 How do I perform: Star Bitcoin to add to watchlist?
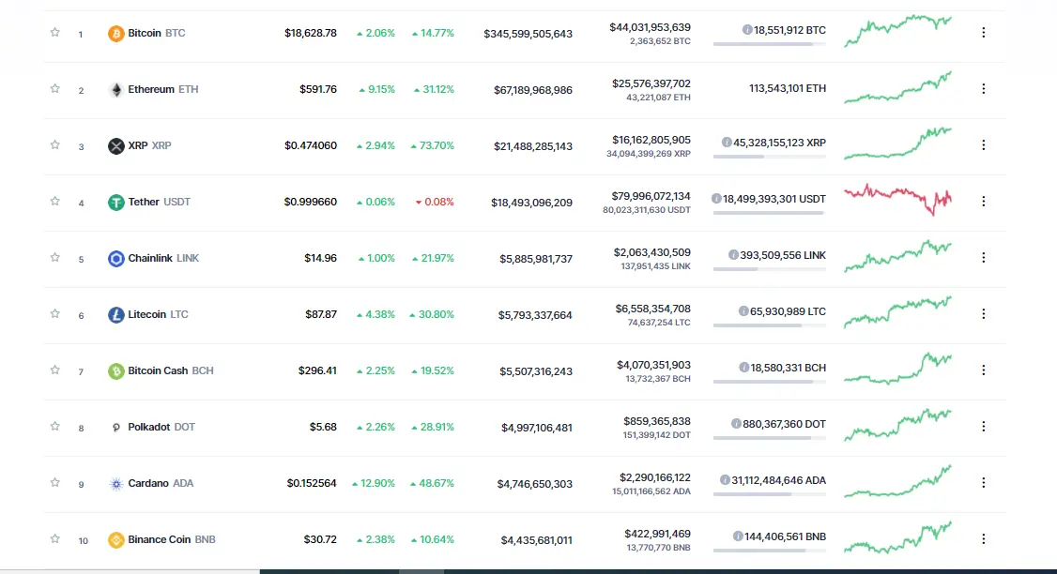[x=54, y=32]
